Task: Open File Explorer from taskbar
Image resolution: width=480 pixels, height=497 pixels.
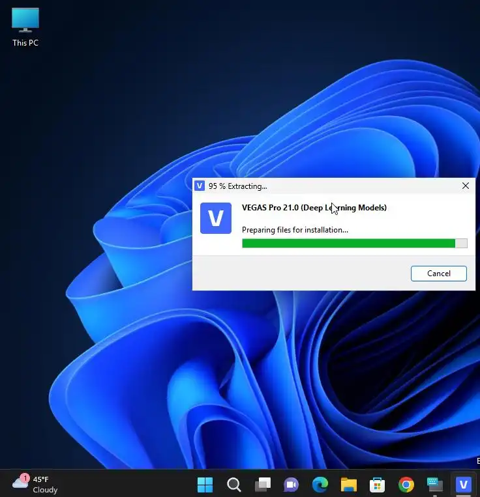Action: 349,485
